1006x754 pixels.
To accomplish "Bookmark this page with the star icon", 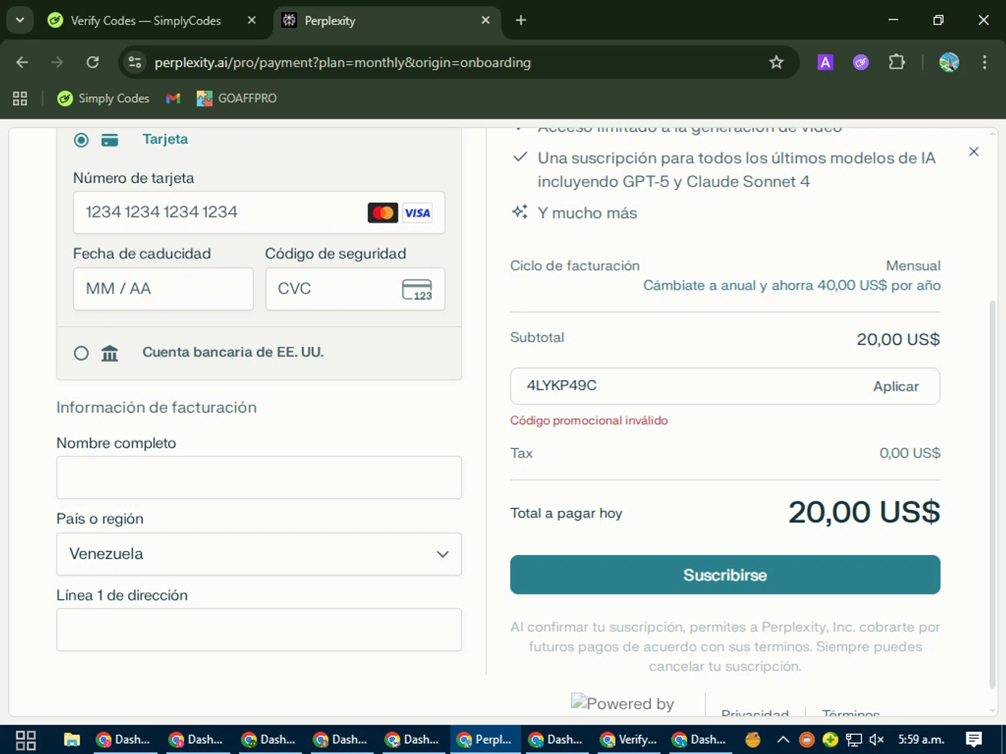I will [776, 62].
